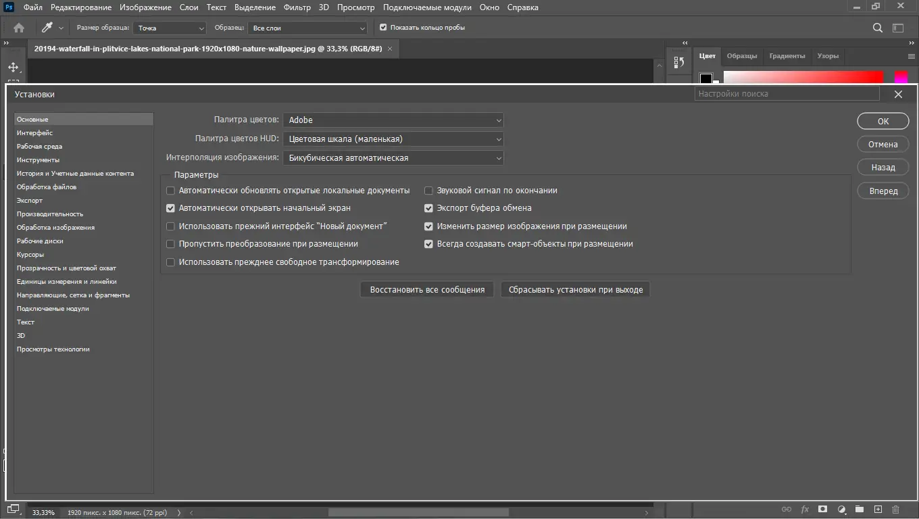Select 'Единицы измерения и линейки' category

click(84, 282)
